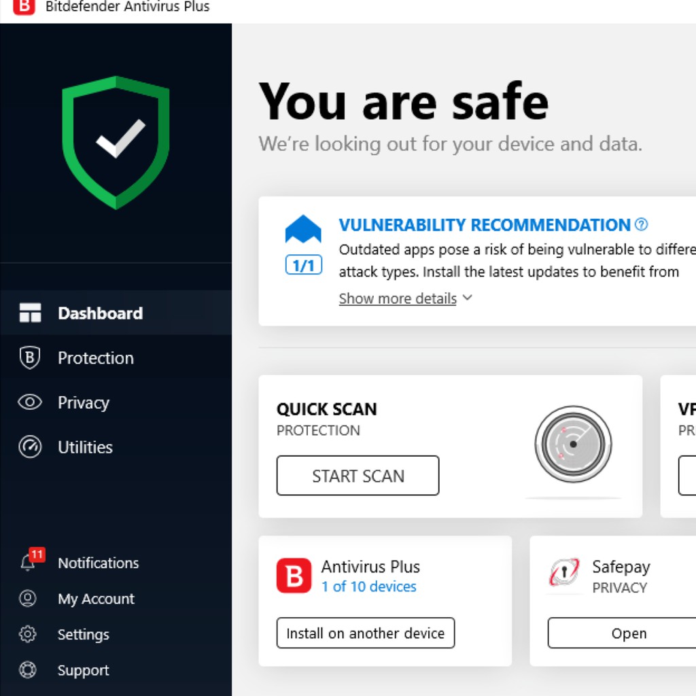Click the Support lifebuoy icon
Screen dimensions: 696x696
point(28,670)
